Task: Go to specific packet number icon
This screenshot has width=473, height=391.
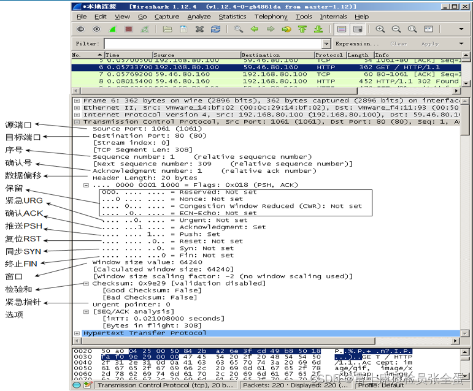Action: pyautogui.click(x=286, y=29)
